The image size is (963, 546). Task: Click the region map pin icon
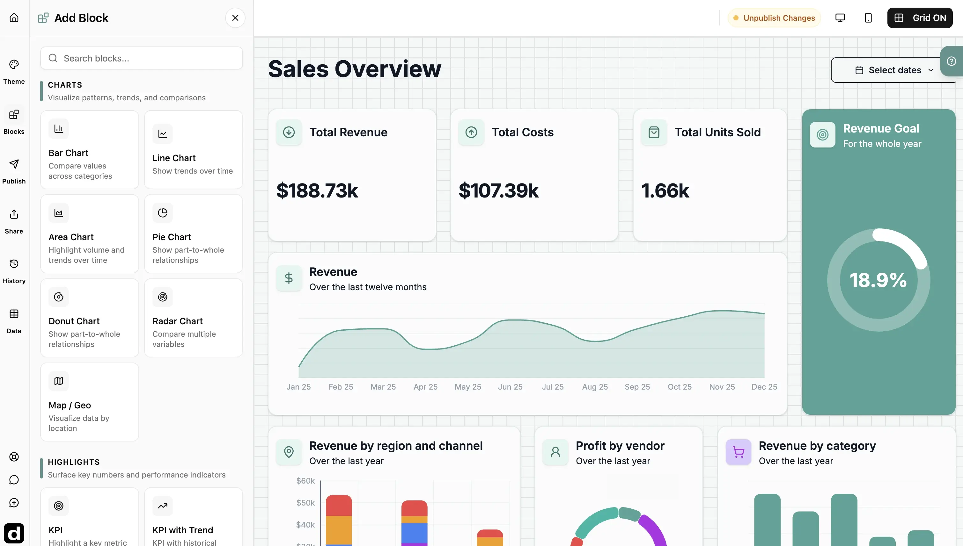[x=289, y=452]
